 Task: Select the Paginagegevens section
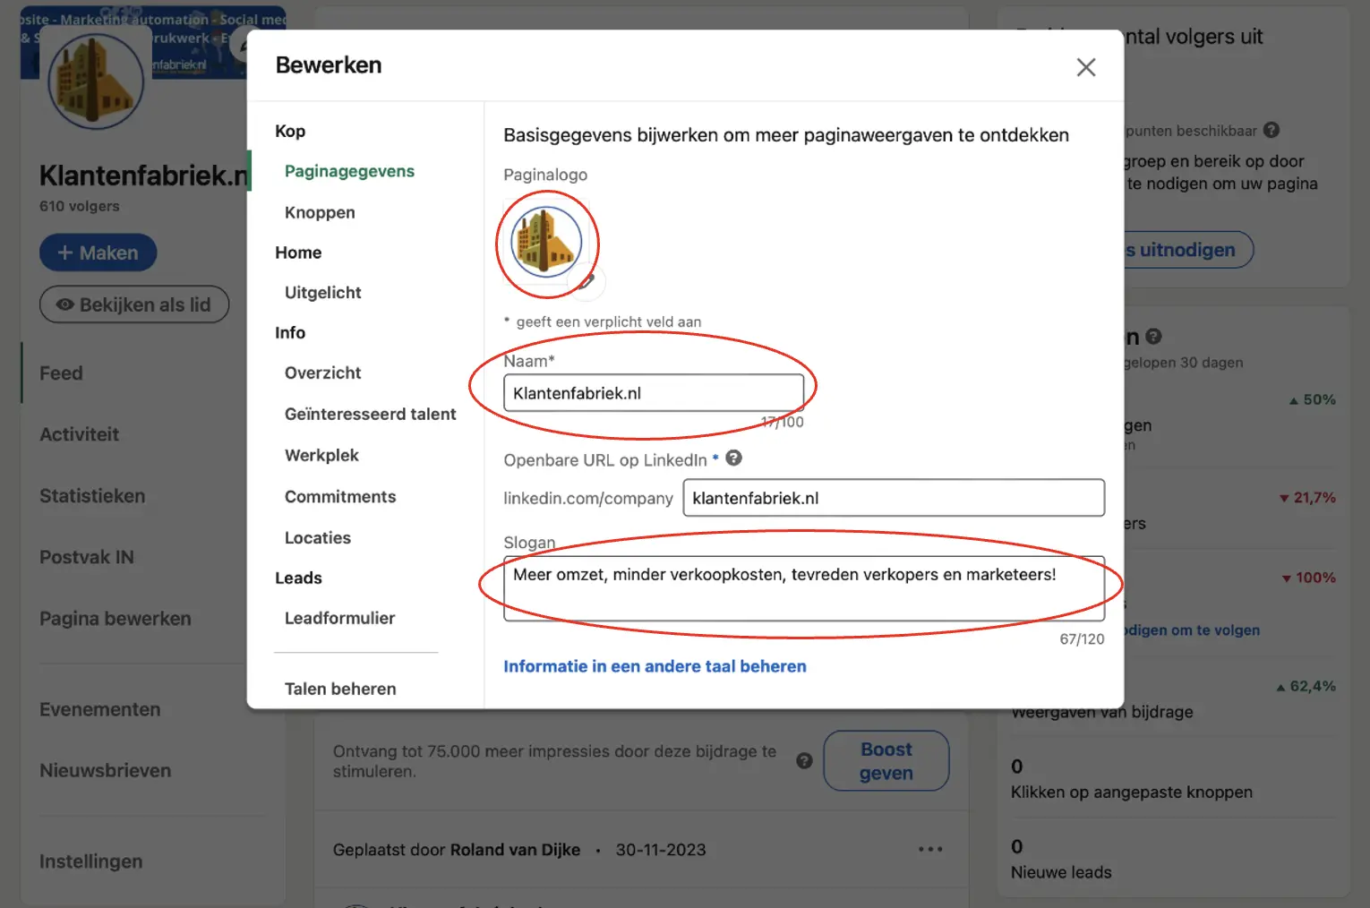(x=349, y=171)
